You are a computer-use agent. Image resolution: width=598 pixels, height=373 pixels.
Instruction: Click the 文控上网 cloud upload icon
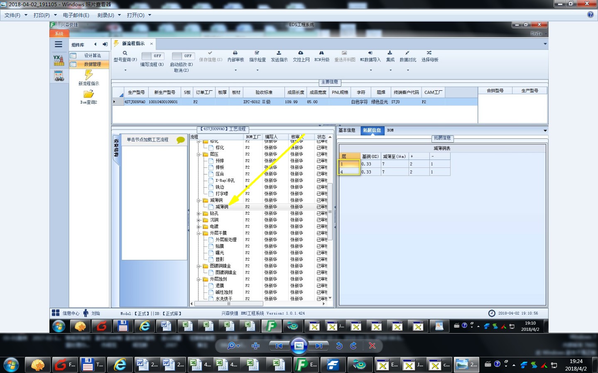pos(301,53)
